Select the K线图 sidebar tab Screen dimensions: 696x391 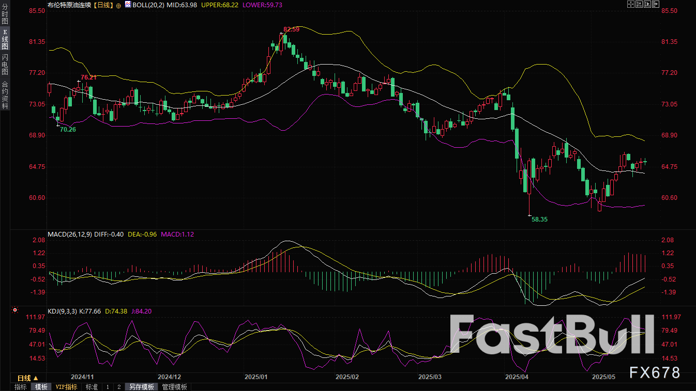tap(5, 40)
